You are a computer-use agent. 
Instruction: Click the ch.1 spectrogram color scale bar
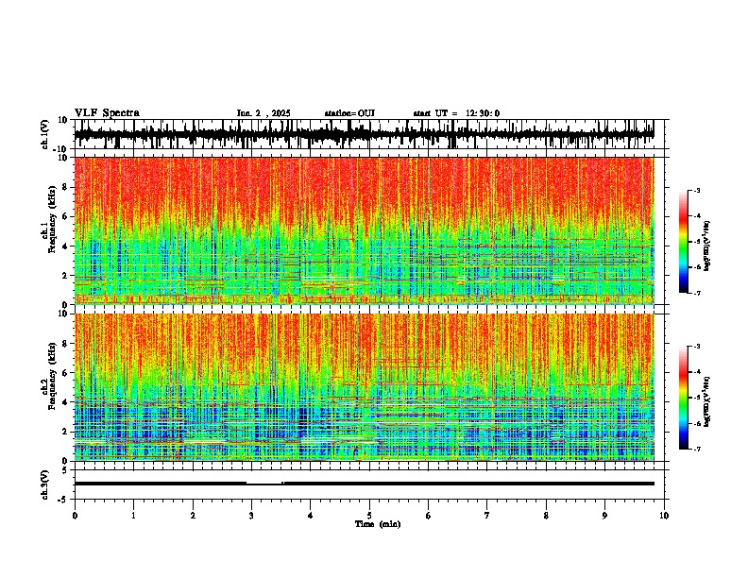point(684,241)
